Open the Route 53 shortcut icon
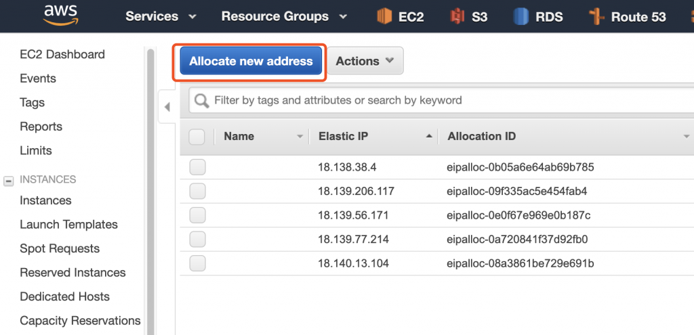 point(596,17)
